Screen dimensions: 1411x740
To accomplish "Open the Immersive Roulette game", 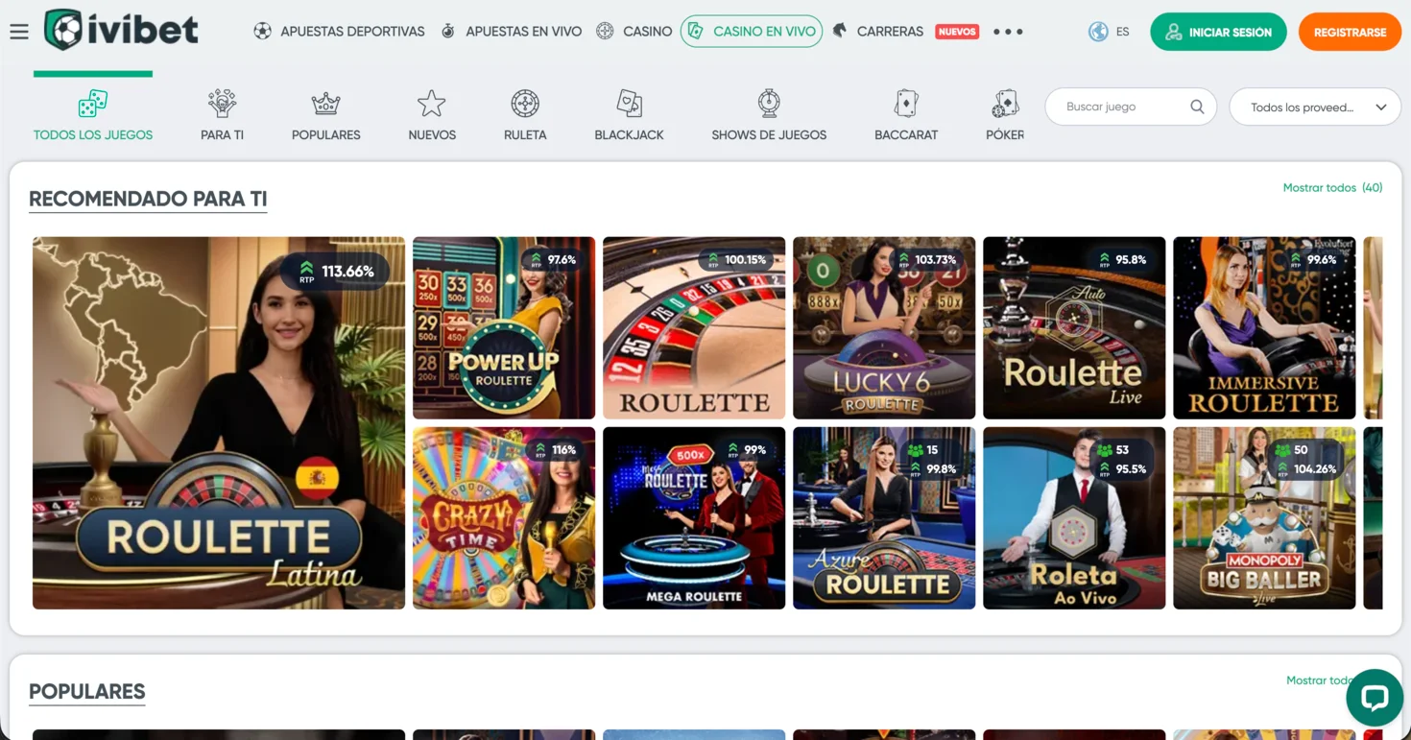I will coord(1264,328).
